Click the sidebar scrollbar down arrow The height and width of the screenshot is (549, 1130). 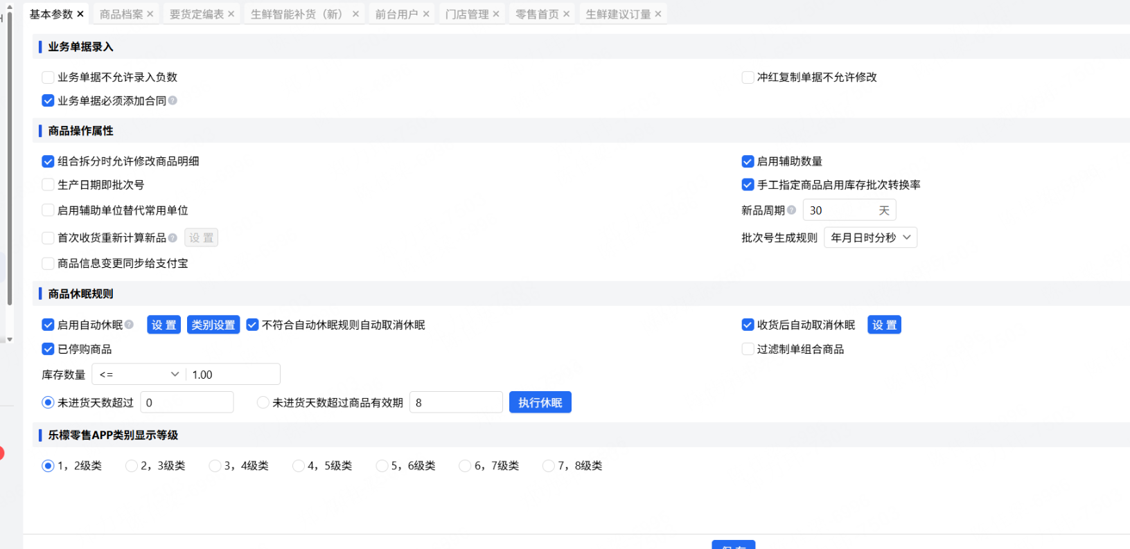point(10,339)
